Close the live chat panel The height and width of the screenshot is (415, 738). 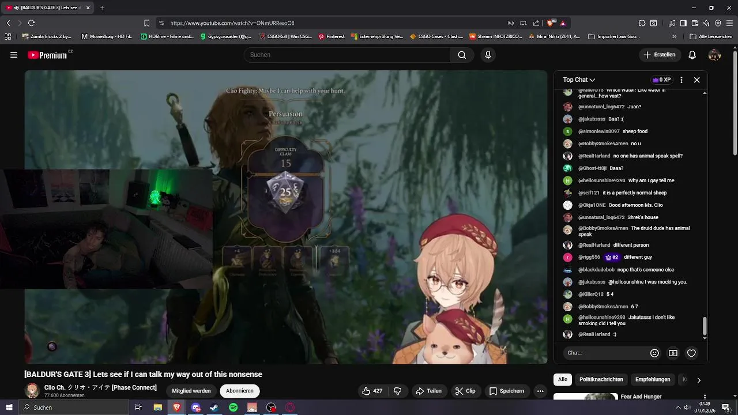click(x=696, y=80)
